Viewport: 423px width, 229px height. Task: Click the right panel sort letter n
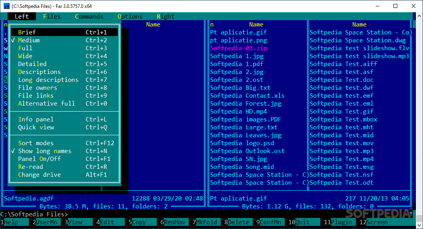212,25
